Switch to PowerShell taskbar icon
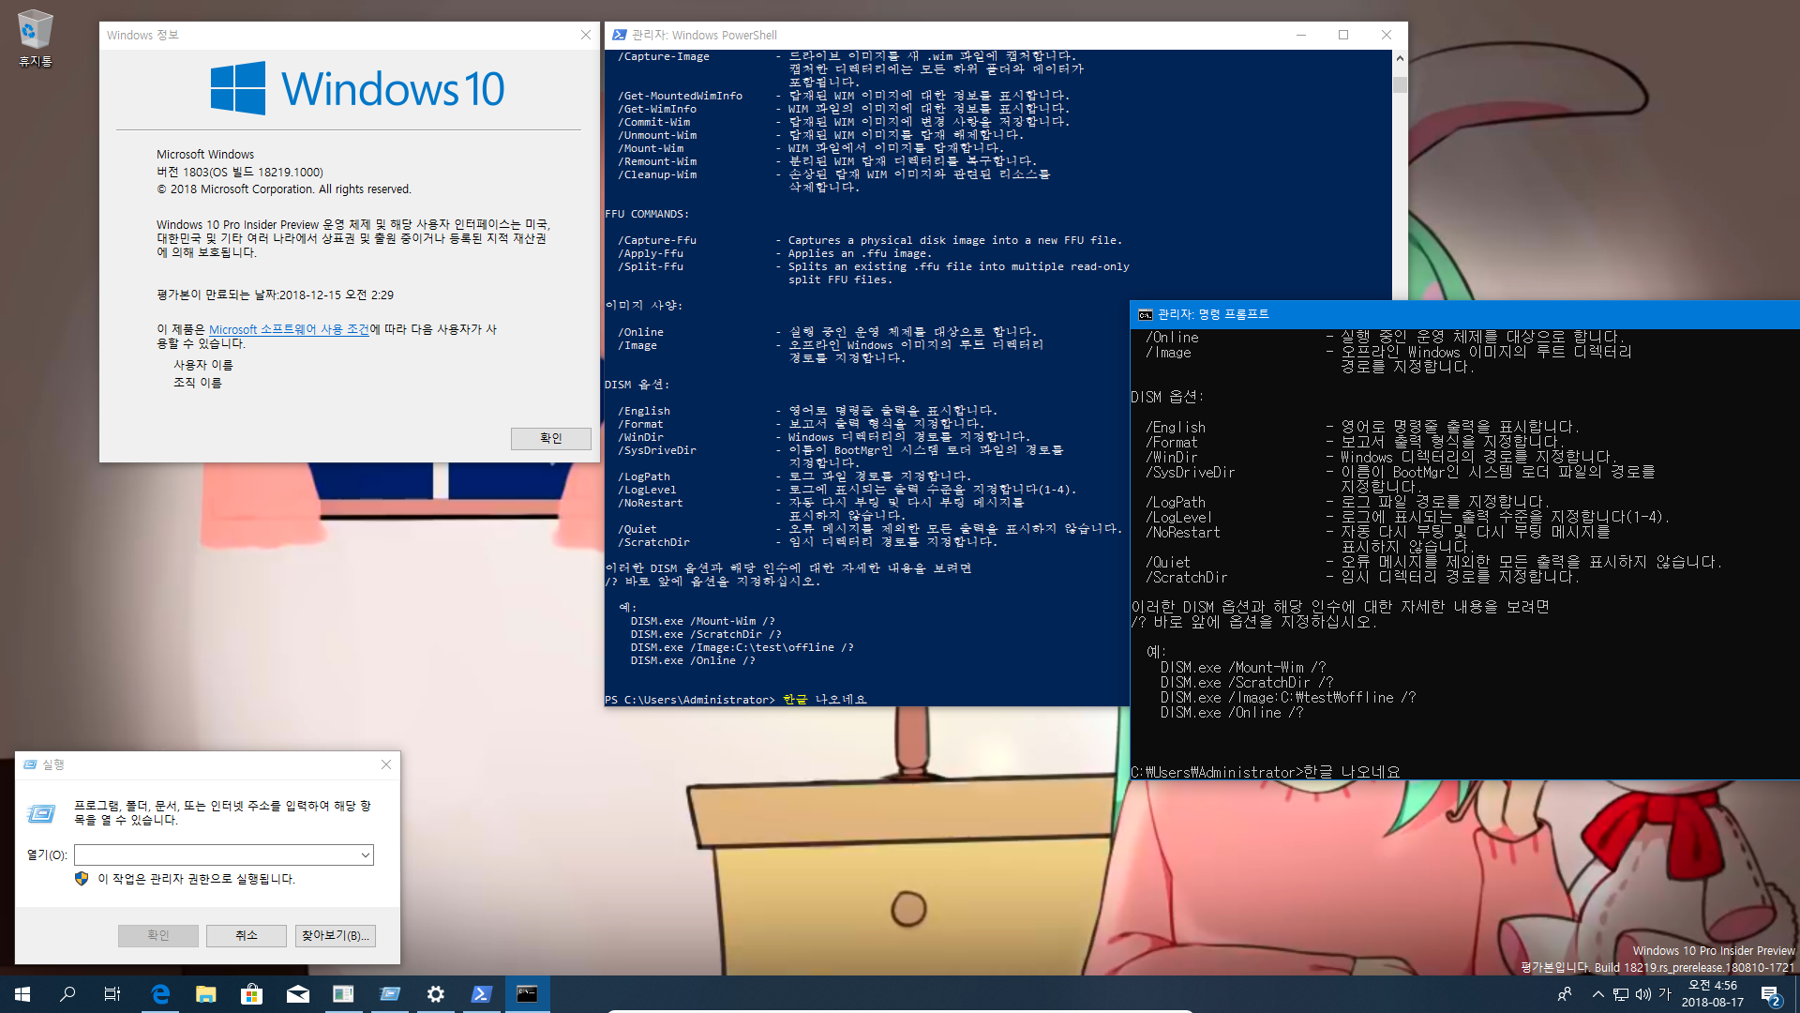 pyautogui.click(x=482, y=994)
